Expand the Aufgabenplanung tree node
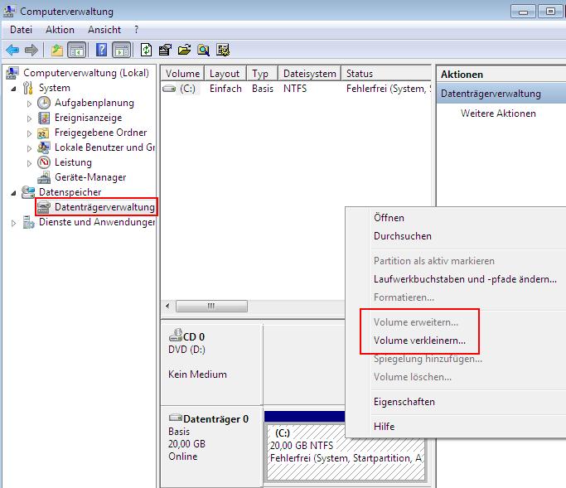The width and height of the screenshot is (566, 488). 30,104
